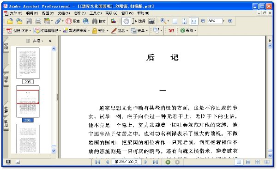The height and width of the screenshot is (170, 277).
Task: Select the Hand tool
Action: (126, 21)
